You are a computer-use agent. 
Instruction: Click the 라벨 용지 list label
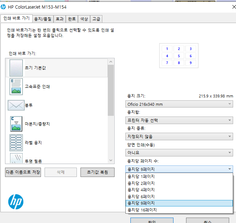click(33, 143)
